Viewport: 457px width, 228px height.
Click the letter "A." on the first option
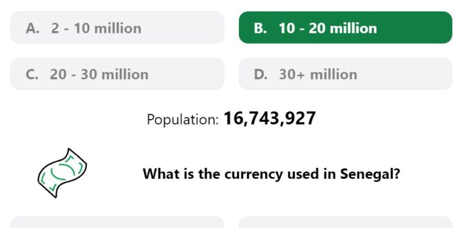pos(32,28)
